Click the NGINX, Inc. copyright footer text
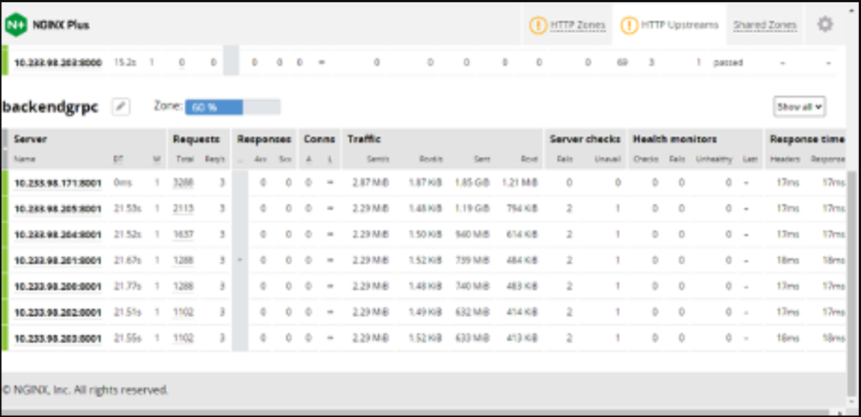This screenshot has height=417, width=861. 85,390
